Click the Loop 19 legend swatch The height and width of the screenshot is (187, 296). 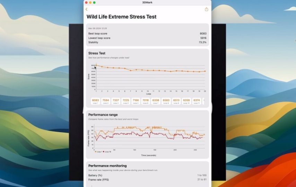103,152
